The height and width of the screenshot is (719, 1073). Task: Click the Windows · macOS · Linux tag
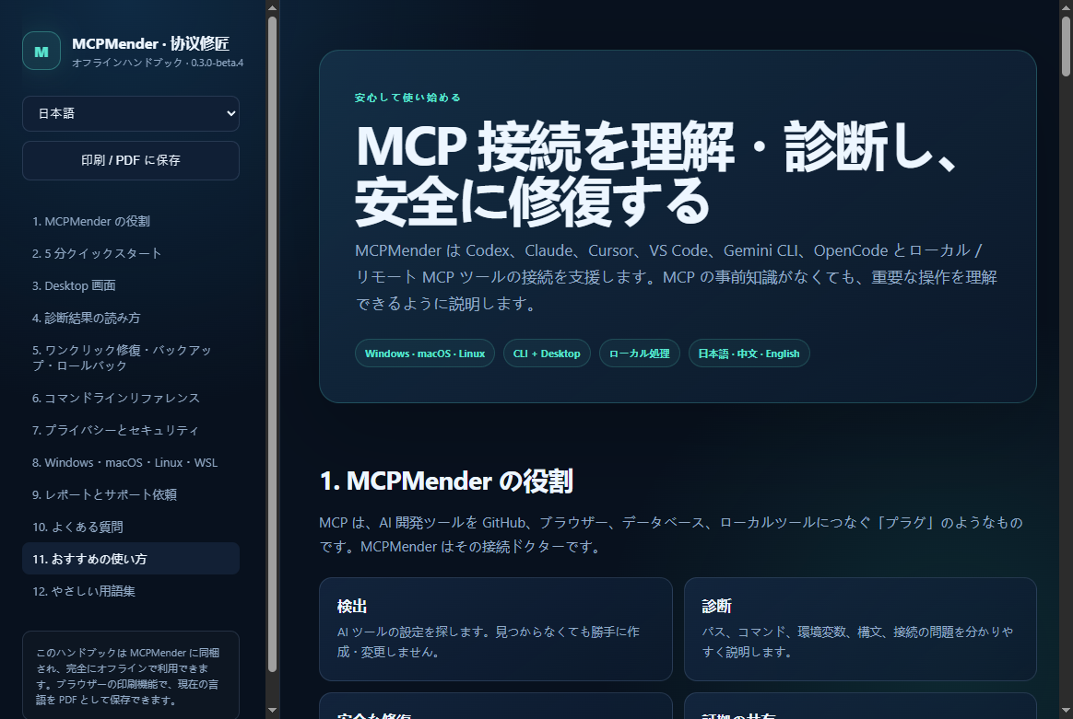(x=424, y=354)
